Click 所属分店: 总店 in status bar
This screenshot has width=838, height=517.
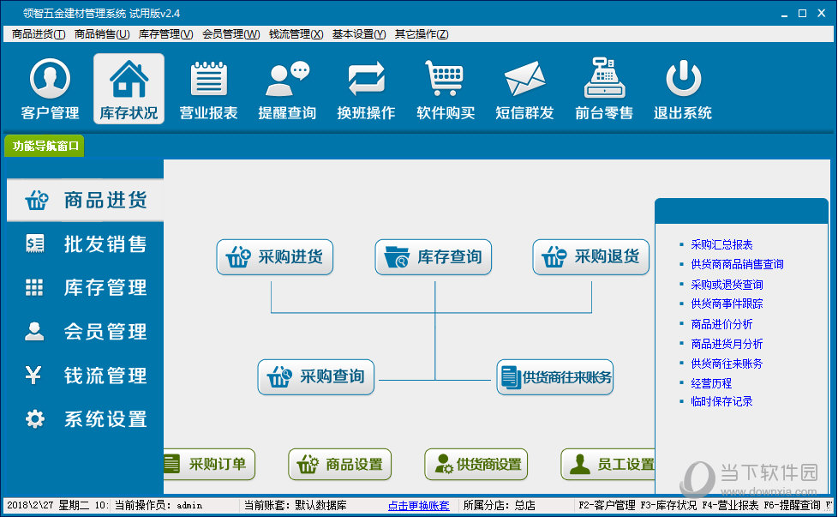[x=500, y=505]
